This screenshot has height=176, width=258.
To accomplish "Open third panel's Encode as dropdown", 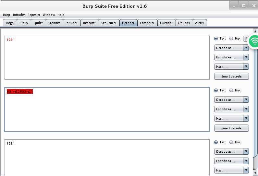I will point(231,161).
